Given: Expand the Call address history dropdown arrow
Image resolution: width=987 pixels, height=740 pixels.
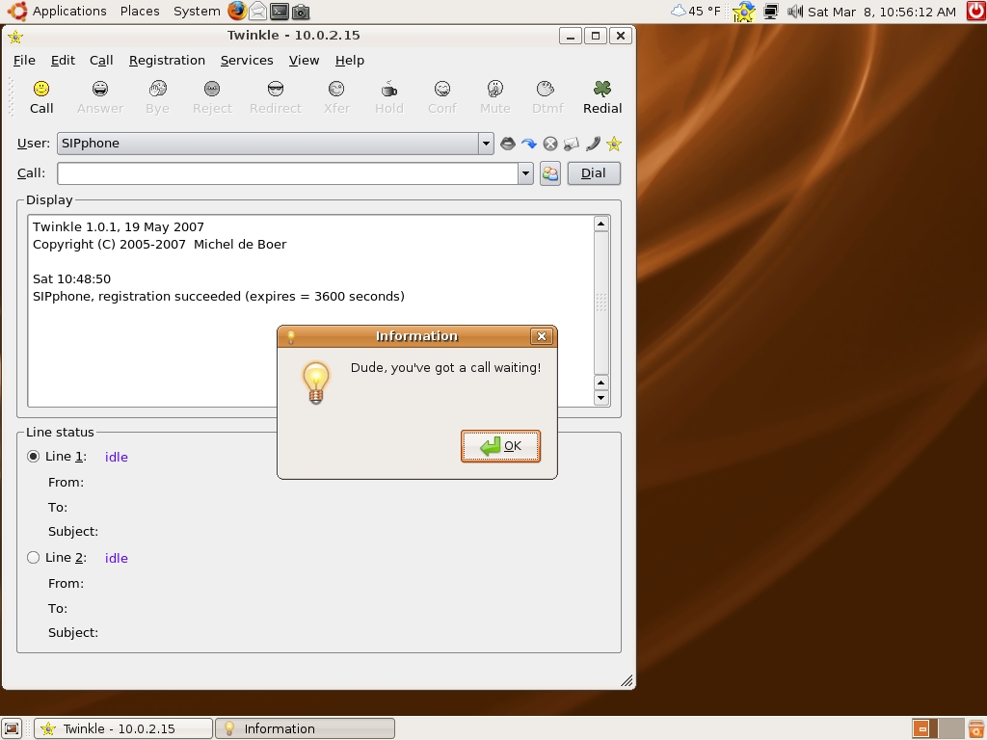Looking at the screenshot, I should (525, 173).
